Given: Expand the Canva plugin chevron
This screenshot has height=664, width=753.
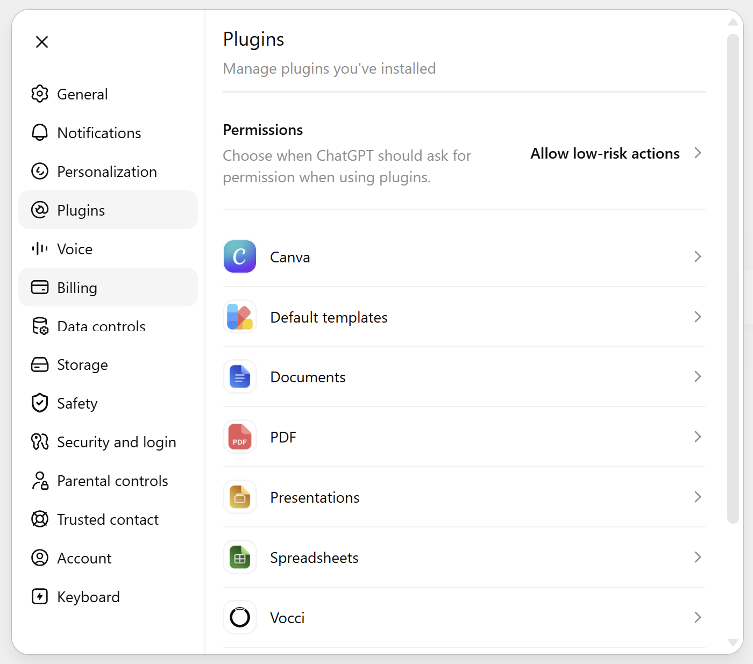Looking at the screenshot, I should (698, 256).
